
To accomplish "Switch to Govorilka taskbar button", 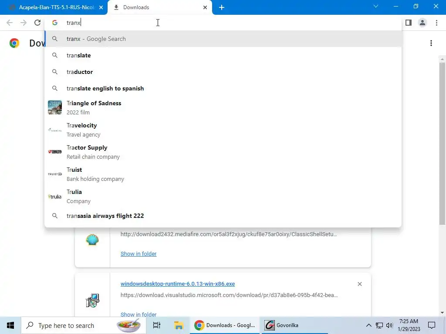I will 294,325.
